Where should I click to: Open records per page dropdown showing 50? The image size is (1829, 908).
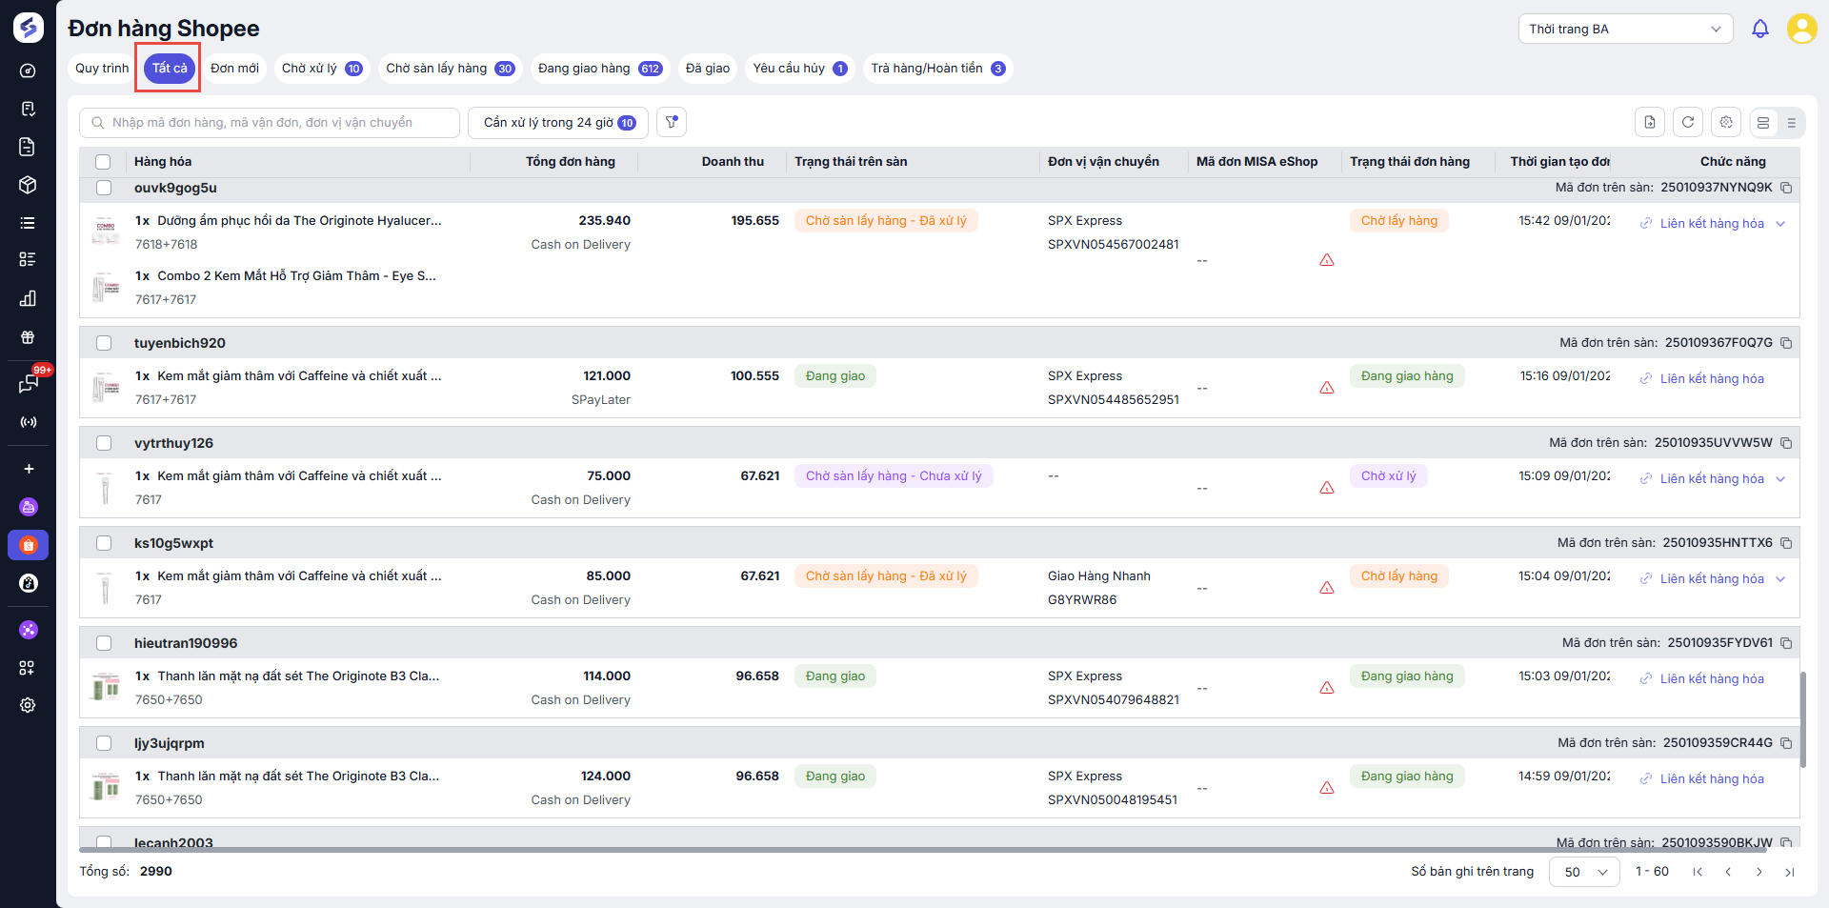pyautogui.click(x=1583, y=872)
